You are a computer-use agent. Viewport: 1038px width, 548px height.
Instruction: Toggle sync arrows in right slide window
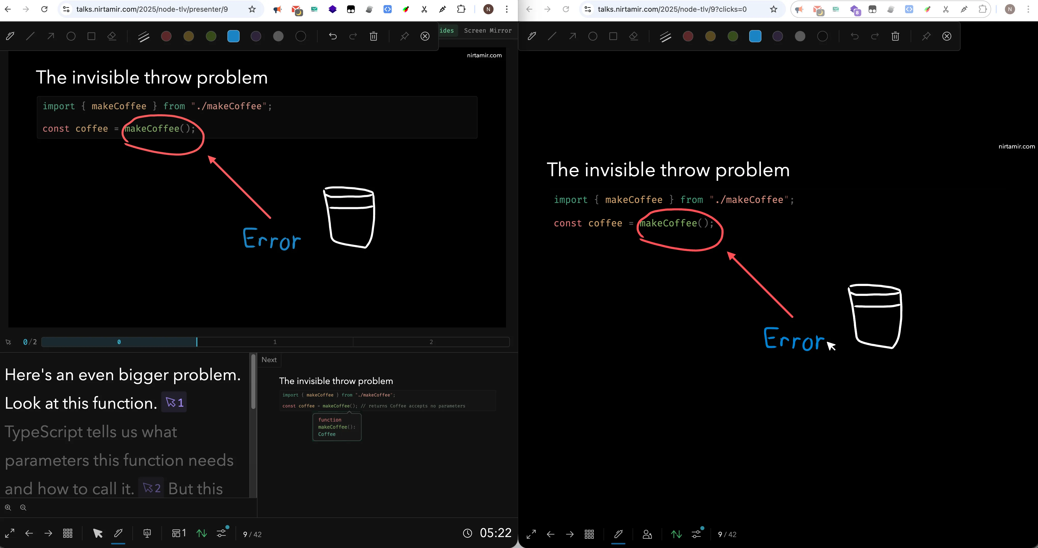pos(676,534)
